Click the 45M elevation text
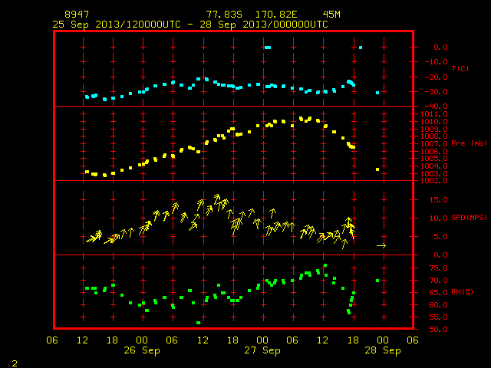 (331, 15)
